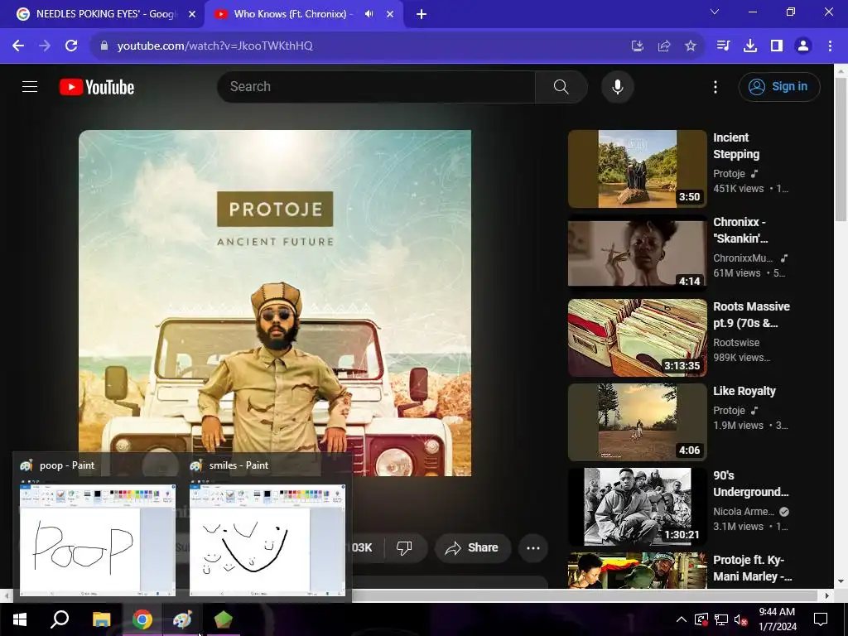Open more actions ellipsis next to Share
The height and width of the screenshot is (636, 848).
[533, 548]
